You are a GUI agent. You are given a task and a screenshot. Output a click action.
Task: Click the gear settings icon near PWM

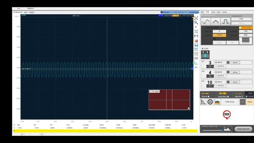coord(210,102)
